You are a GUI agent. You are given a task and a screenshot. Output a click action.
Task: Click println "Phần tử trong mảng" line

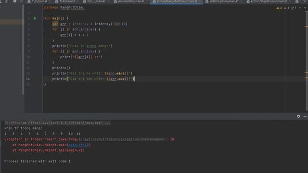point(82,46)
